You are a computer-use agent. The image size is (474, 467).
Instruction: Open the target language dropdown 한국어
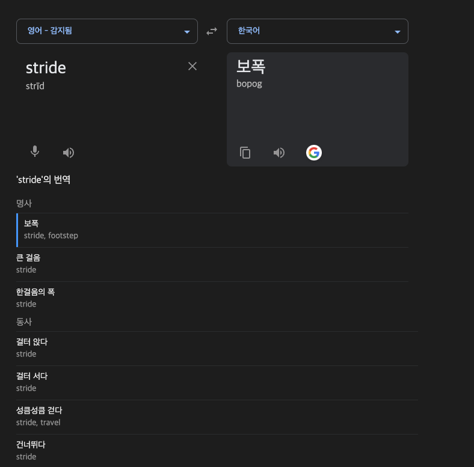[318, 31]
